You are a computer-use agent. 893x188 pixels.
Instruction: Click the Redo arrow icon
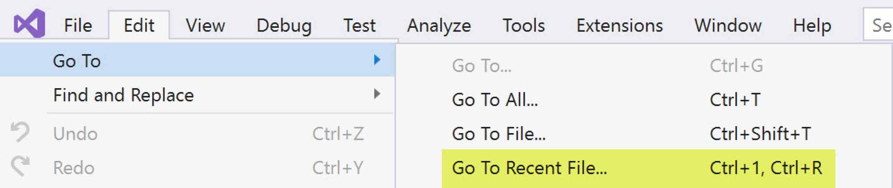click(20, 166)
